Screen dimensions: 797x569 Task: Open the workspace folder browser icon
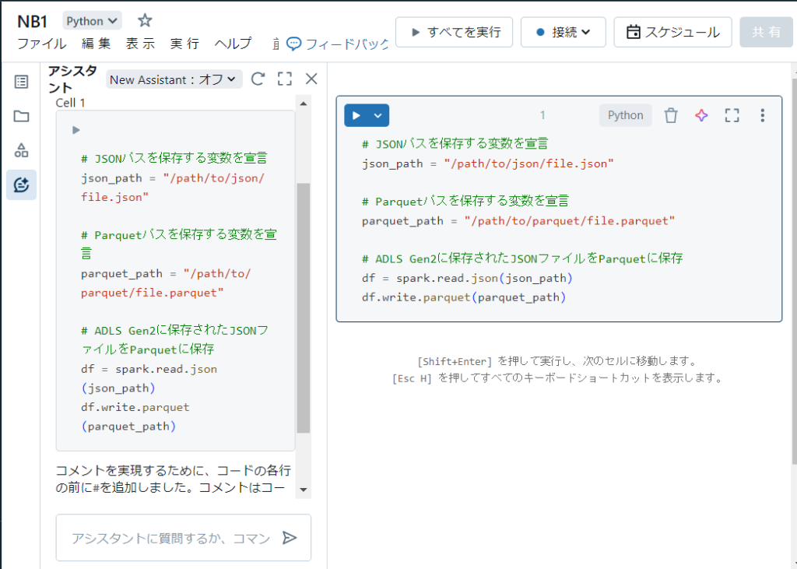(x=22, y=116)
